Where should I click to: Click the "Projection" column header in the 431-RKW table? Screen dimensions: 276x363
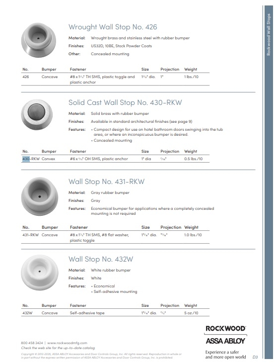(171, 227)
